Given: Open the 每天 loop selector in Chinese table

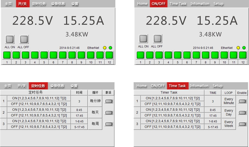Looking at the screenshot, I should (95, 112).
